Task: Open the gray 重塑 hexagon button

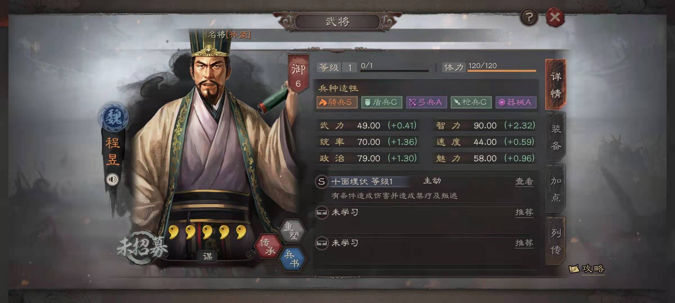Action: (x=292, y=230)
